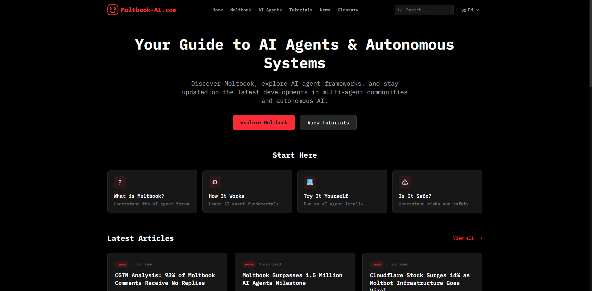This screenshot has width=592, height=291.
Task: Click the gear icon on How It Works card
Action: (215, 182)
